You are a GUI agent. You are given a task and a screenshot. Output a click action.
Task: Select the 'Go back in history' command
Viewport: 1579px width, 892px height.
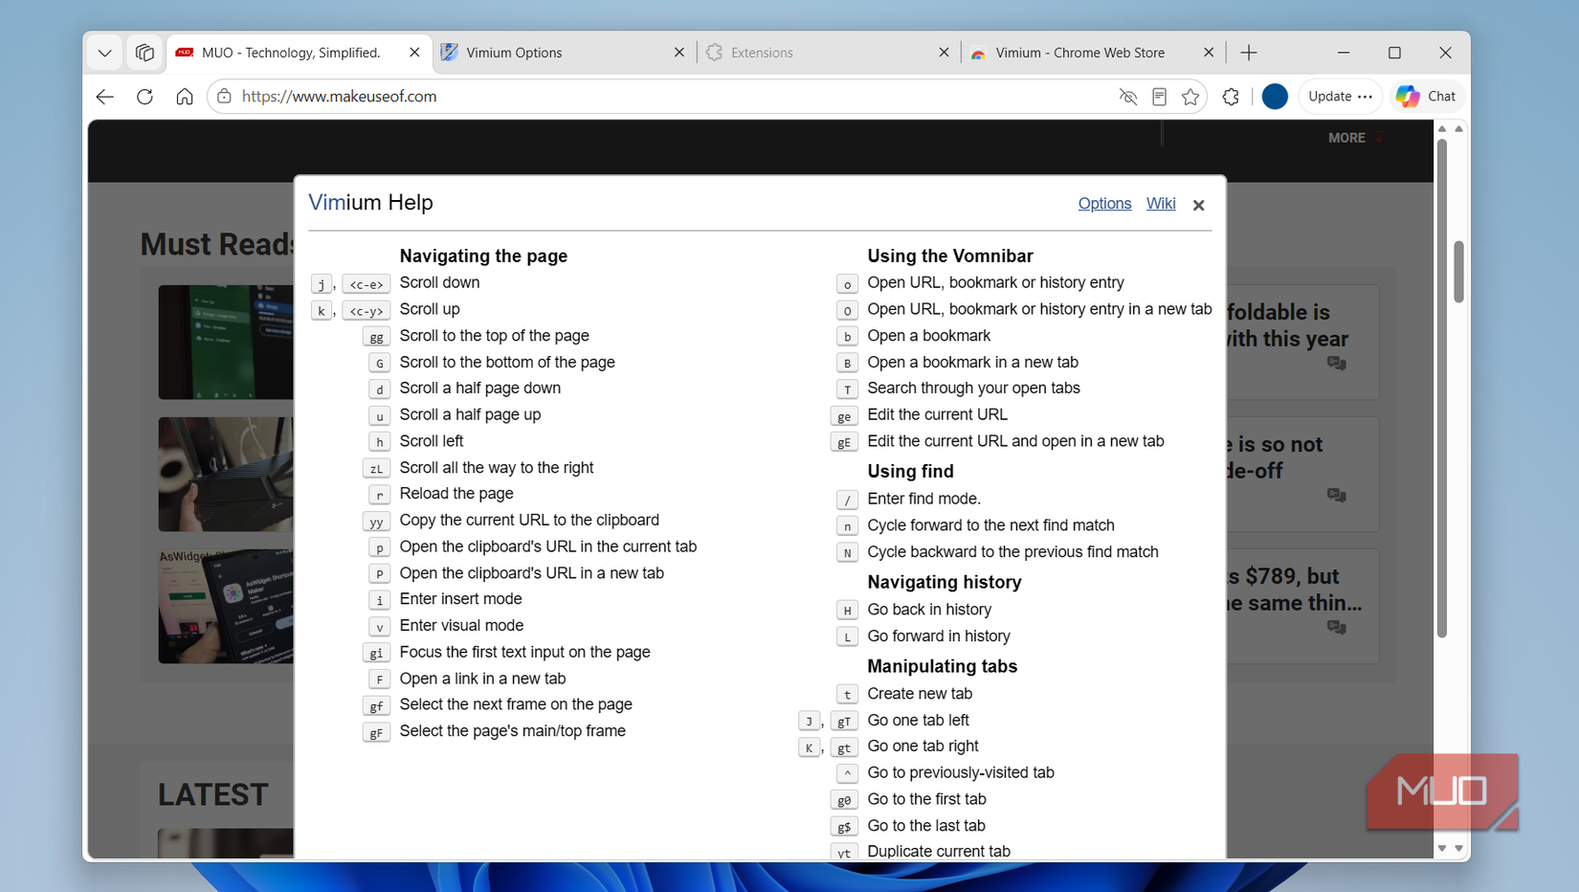929,610
